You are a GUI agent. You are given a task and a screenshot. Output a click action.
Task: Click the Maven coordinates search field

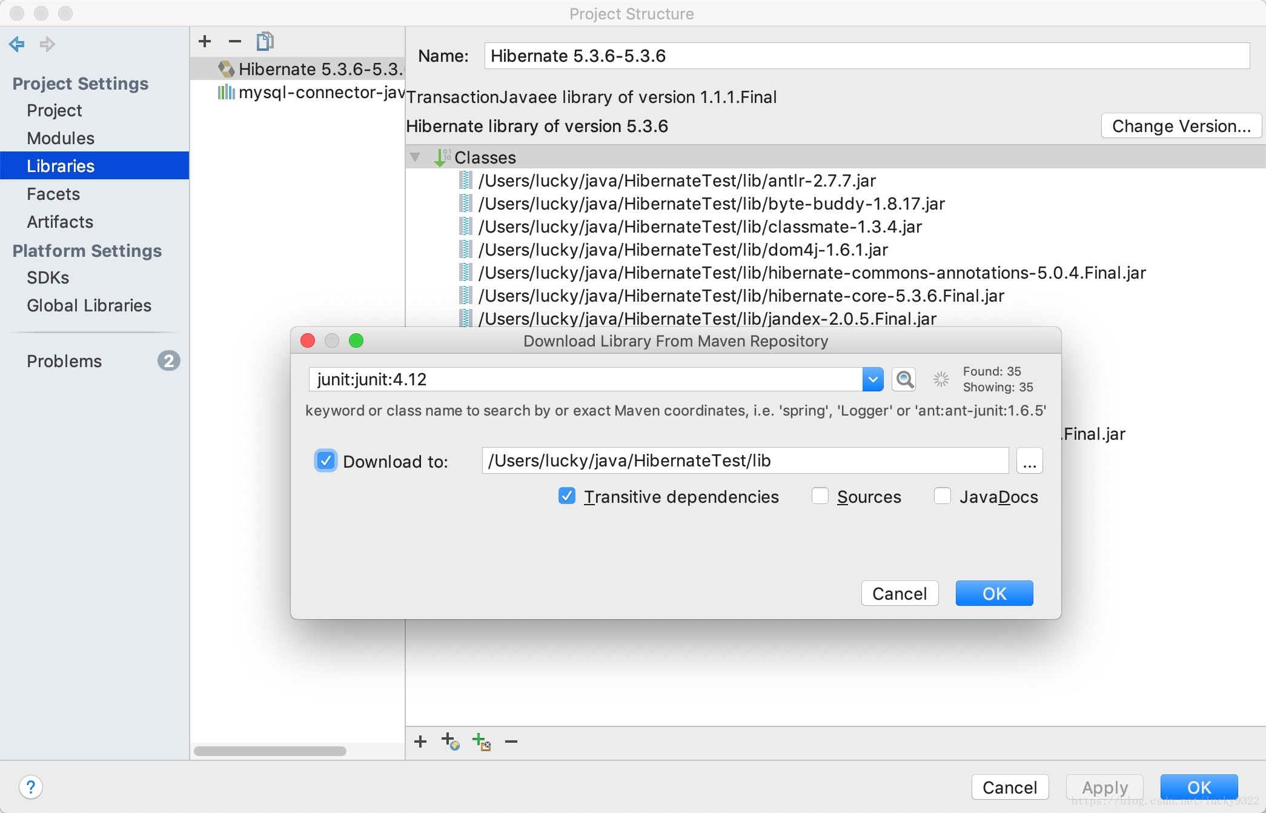[585, 379]
